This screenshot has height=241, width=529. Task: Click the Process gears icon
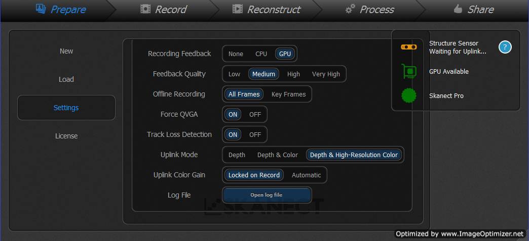[351, 9]
